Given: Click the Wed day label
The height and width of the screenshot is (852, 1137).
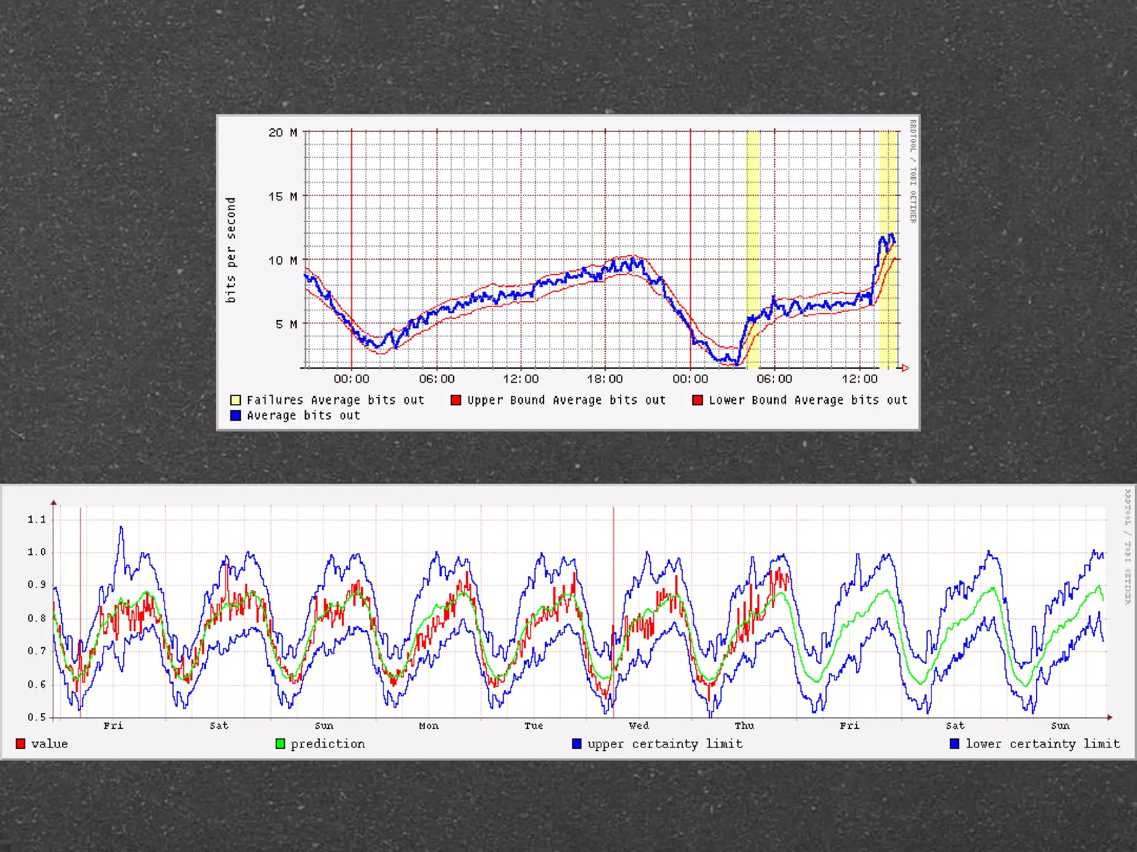Looking at the screenshot, I should [x=638, y=726].
